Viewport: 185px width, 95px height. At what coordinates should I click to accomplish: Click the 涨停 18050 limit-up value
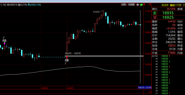click(x=172, y=46)
